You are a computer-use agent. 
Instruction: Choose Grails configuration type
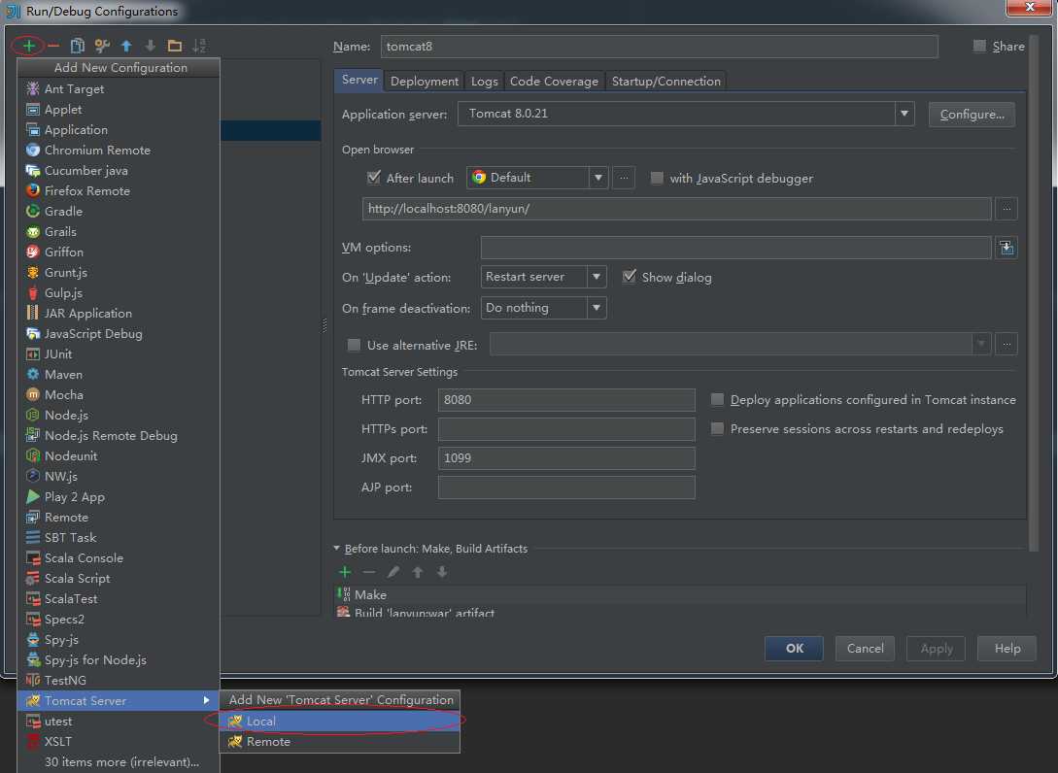coord(119,231)
